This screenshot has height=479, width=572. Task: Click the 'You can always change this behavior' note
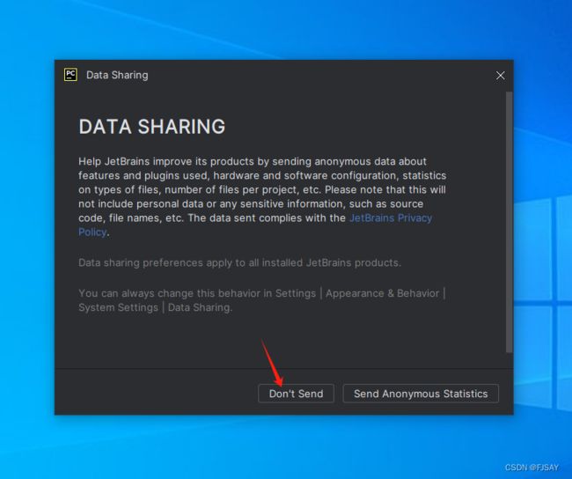(x=262, y=300)
